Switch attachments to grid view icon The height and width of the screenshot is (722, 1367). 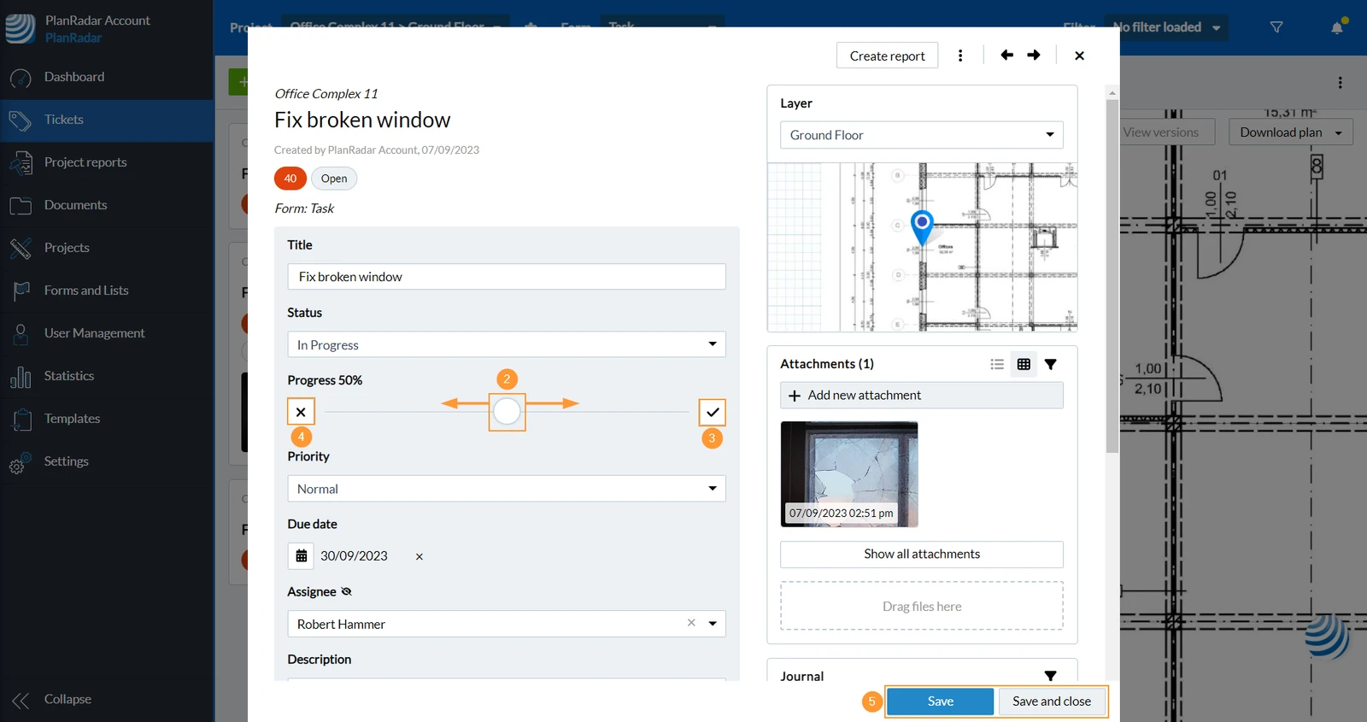click(1024, 364)
